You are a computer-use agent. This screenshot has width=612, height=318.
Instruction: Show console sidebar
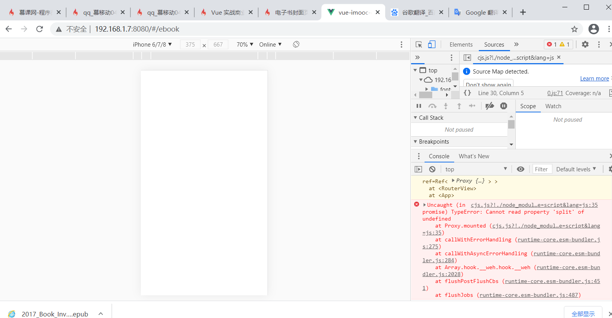[x=418, y=169]
